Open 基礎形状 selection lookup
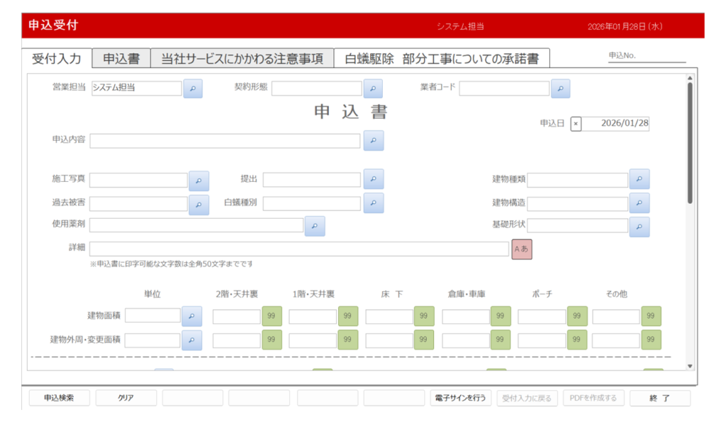The height and width of the screenshot is (422, 726). pyautogui.click(x=639, y=227)
